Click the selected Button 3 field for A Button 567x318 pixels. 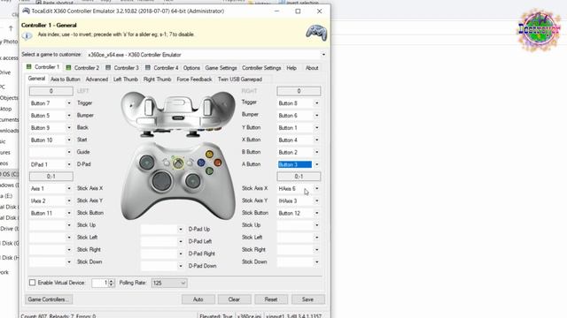pos(295,165)
